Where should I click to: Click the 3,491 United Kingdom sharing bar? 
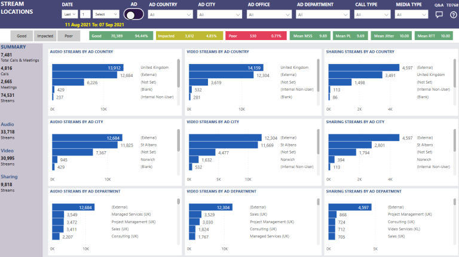(x=356, y=75)
